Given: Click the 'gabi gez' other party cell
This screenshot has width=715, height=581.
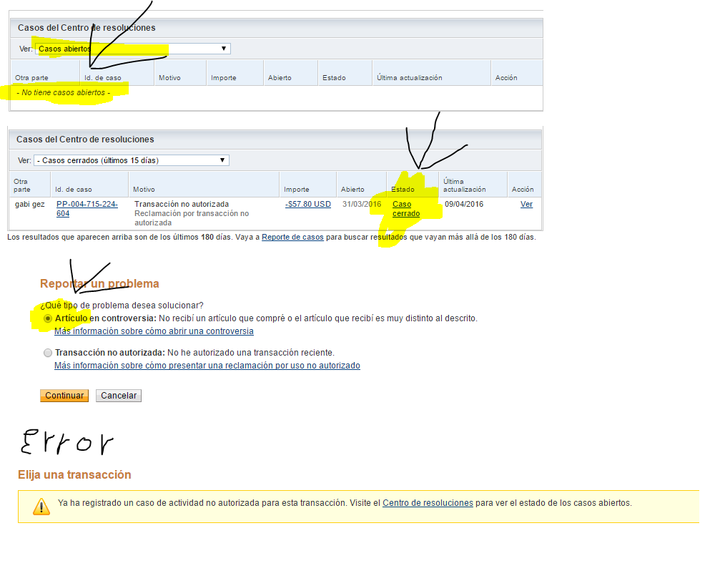Looking at the screenshot, I should pyautogui.click(x=29, y=204).
